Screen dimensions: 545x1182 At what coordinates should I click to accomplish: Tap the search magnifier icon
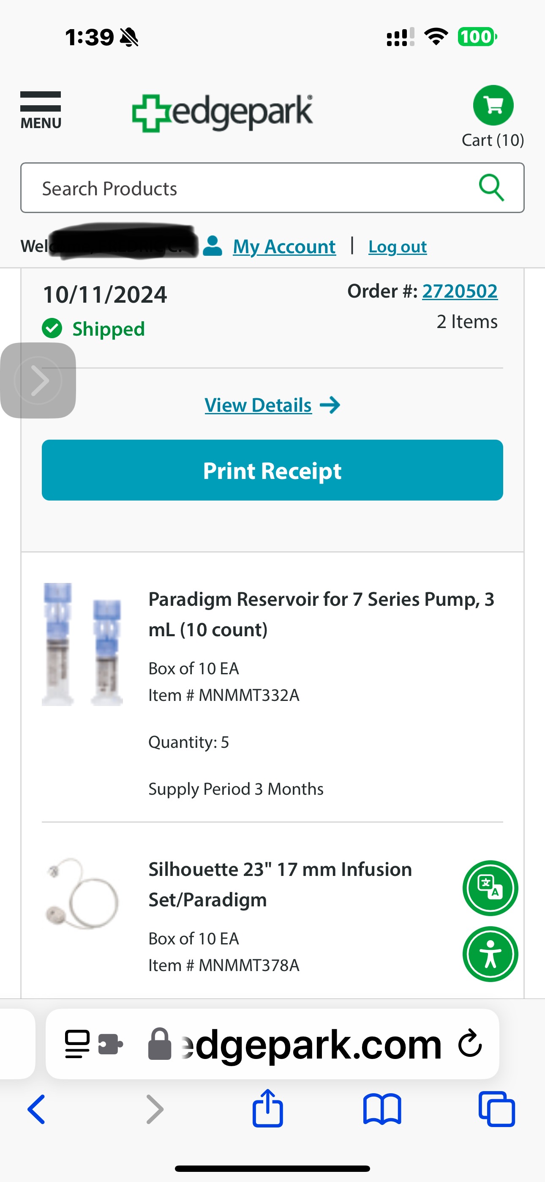click(491, 188)
